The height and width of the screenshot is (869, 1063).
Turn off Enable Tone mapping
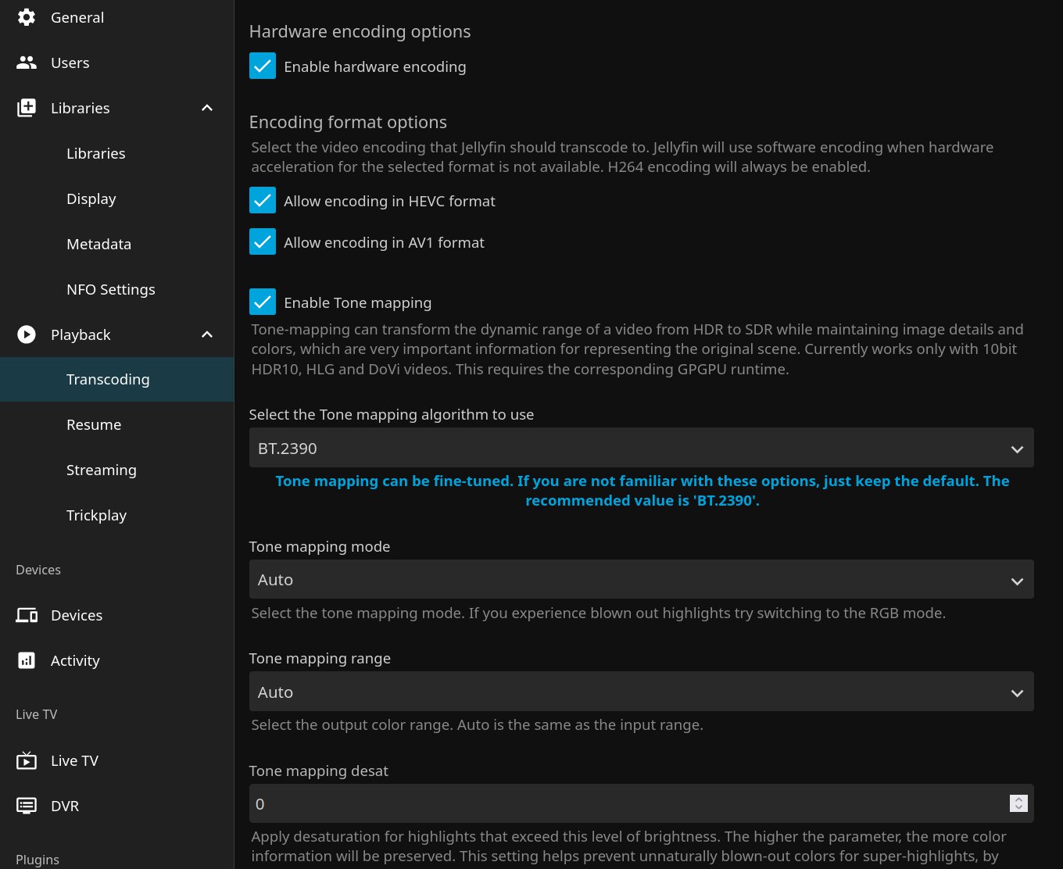pyautogui.click(x=263, y=302)
